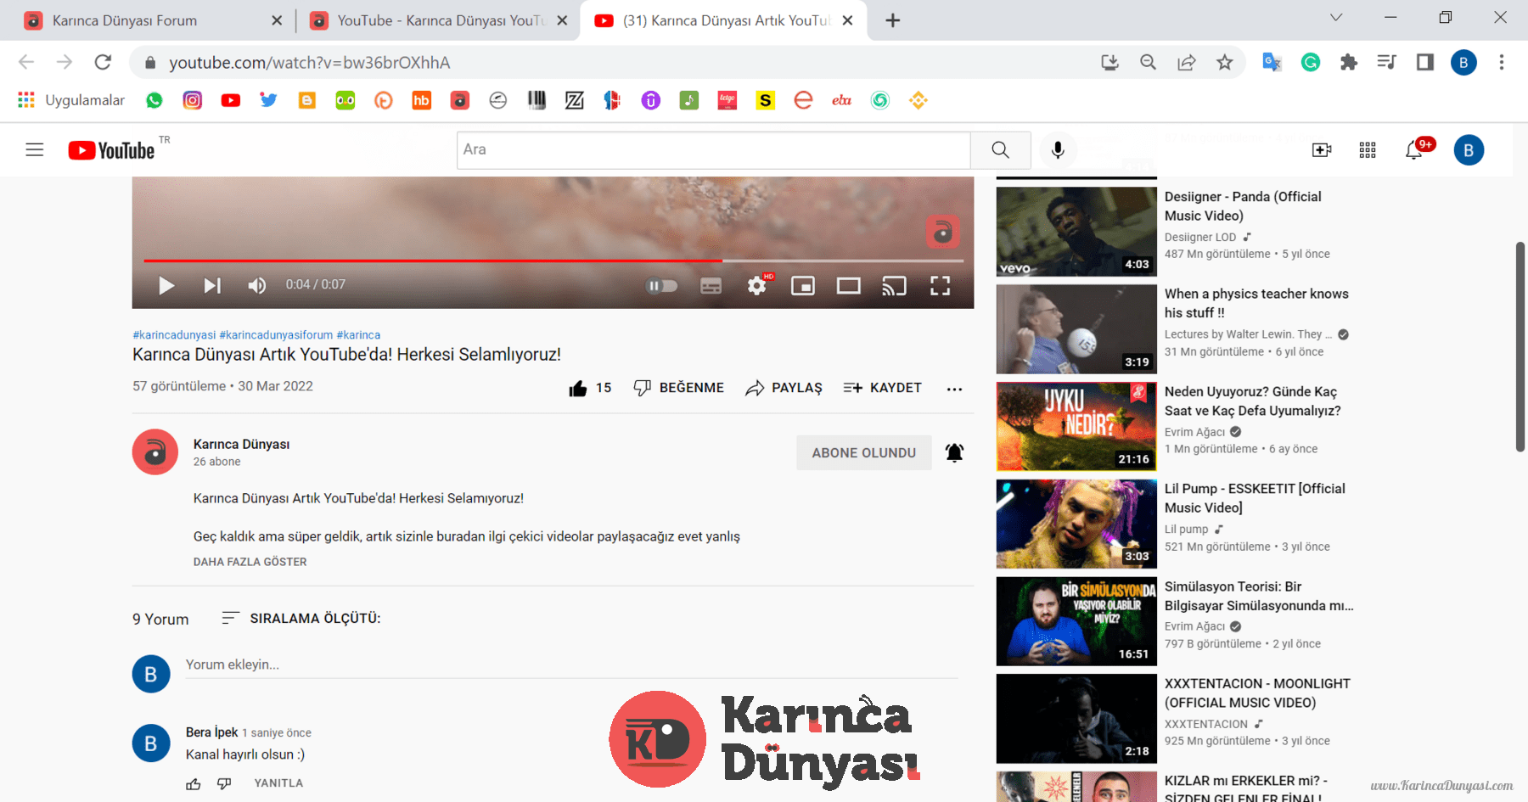Image resolution: width=1528 pixels, height=802 pixels.
Task: Open YouTube apps grid icon
Action: click(x=1368, y=150)
